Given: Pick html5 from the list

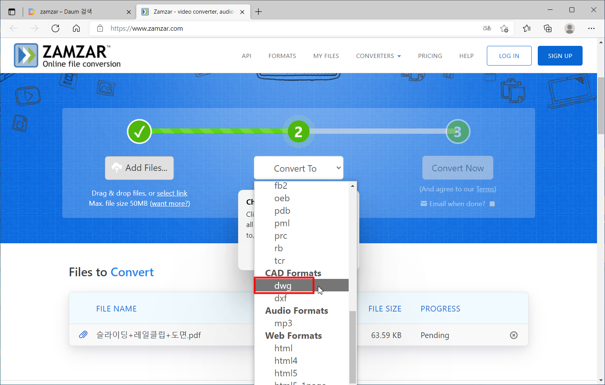Looking at the screenshot, I should pyautogui.click(x=302, y=373).
